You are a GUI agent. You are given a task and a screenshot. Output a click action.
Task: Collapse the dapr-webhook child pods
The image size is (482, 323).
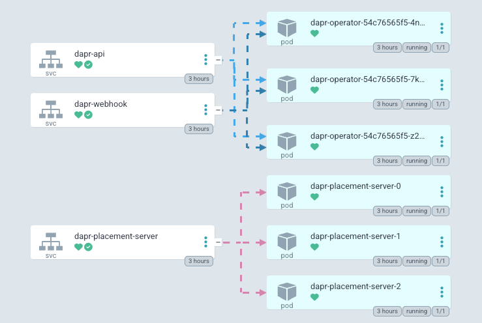tap(219, 110)
